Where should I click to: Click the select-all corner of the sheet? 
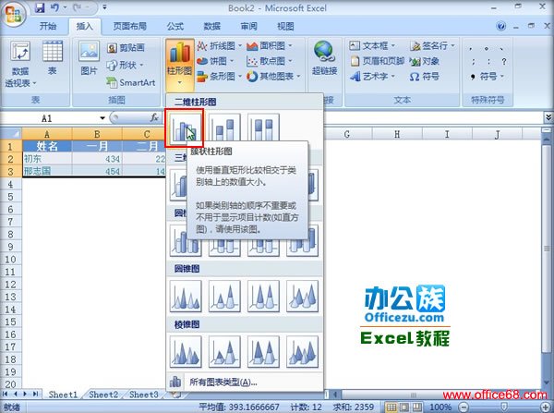11,134
